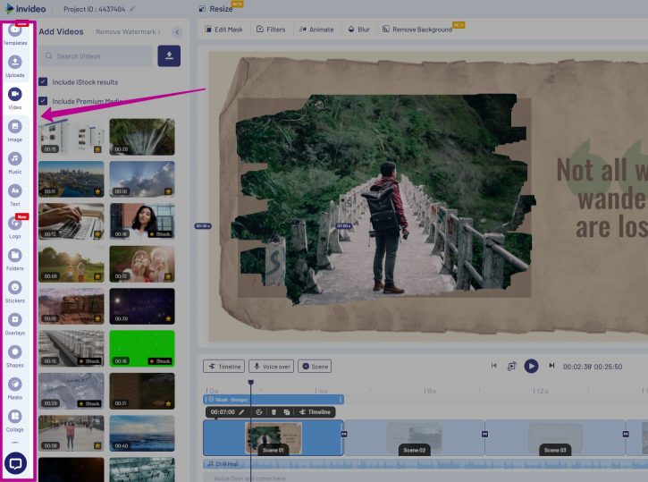
Task: Select the city skyline video thumbnail
Action: [72, 179]
